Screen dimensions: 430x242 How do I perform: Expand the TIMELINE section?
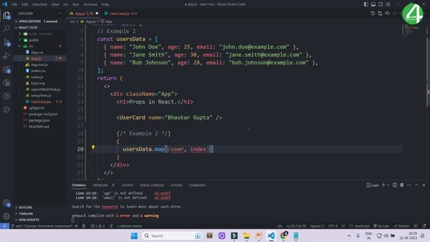pyautogui.click(x=26, y=214)
